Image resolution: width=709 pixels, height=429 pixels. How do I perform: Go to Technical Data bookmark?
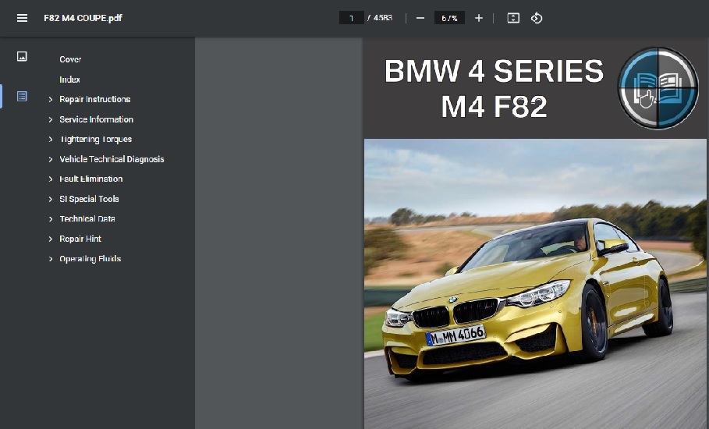pyautogui.click(x=87, y=219)
